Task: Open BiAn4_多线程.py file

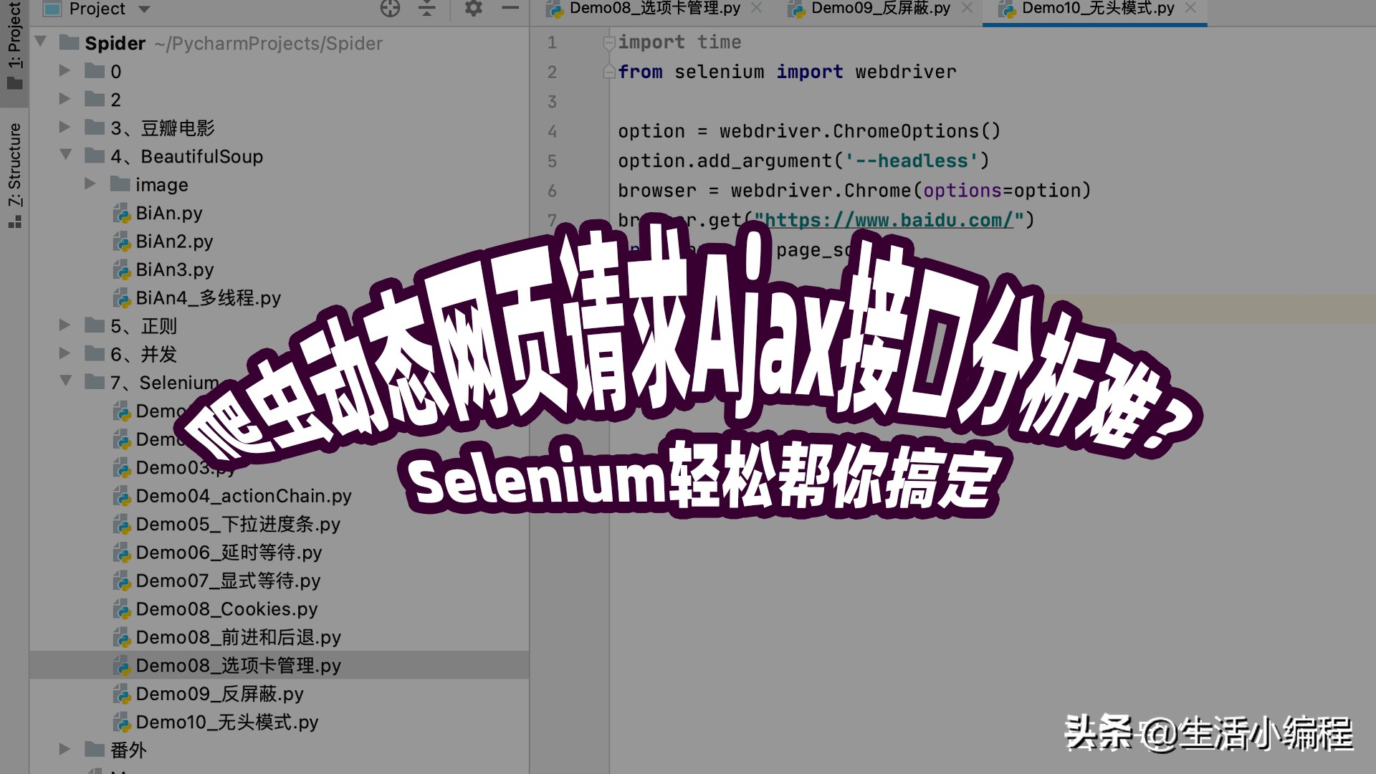Action: (x=208, y=298)
